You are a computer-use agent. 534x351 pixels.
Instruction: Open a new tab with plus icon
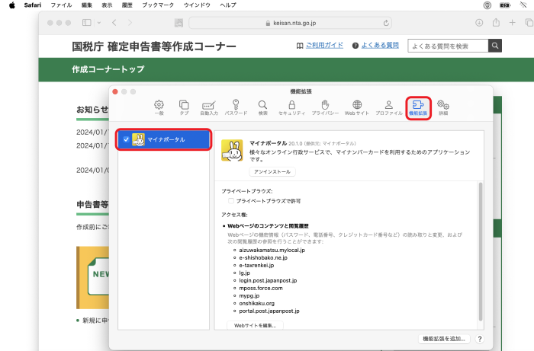click(512, 23)
